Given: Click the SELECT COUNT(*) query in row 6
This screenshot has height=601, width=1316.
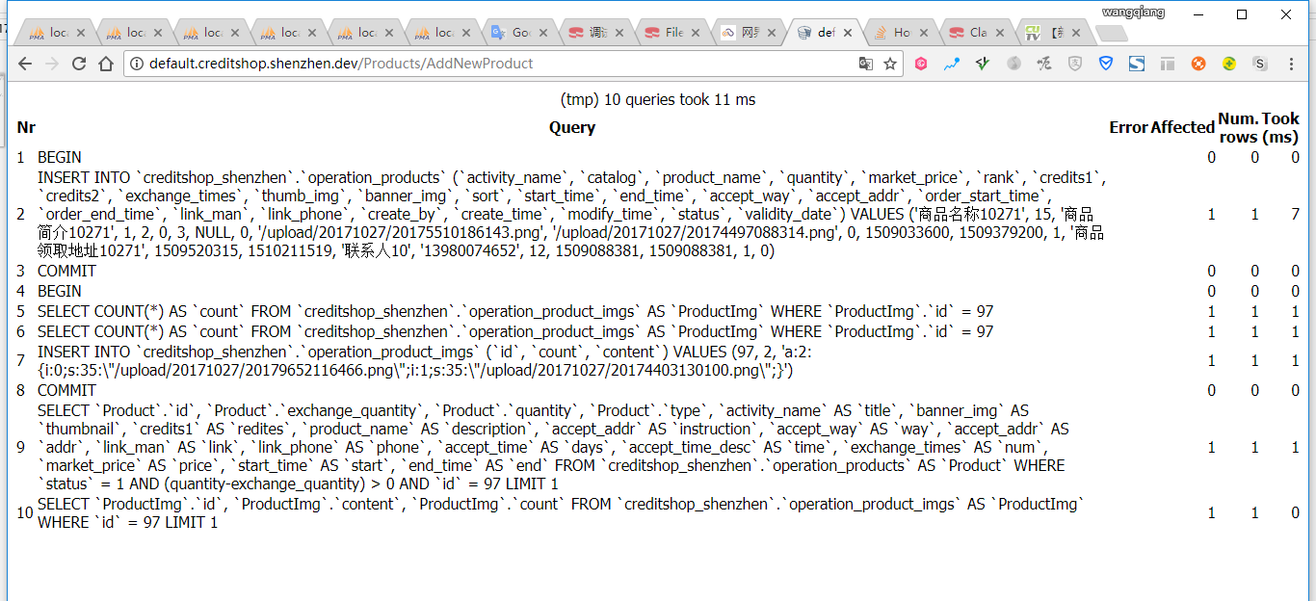Looking at the screenshot, I should pyautogui.click(x=515, y=331).
